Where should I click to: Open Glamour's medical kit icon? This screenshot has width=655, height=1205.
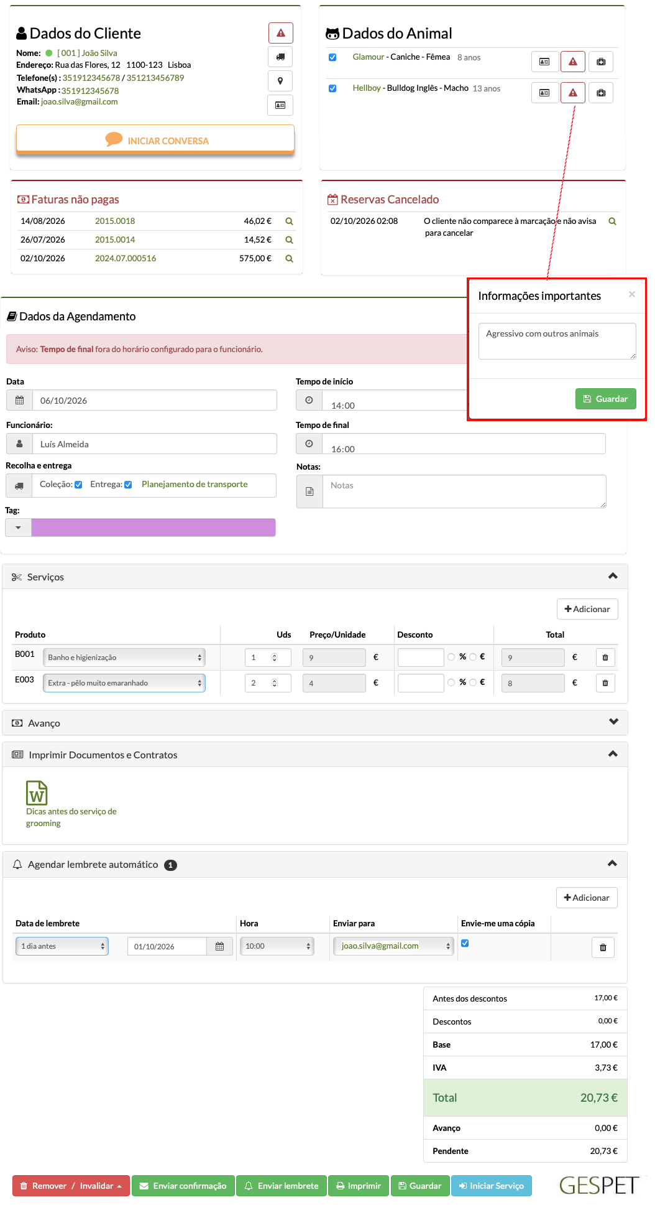click(x=601, y=62)
